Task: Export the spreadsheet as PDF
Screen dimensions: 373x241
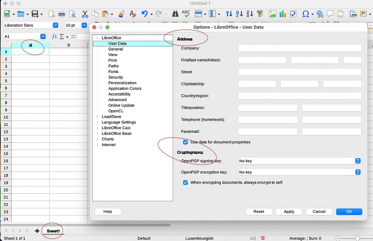Action: [51, 13]
